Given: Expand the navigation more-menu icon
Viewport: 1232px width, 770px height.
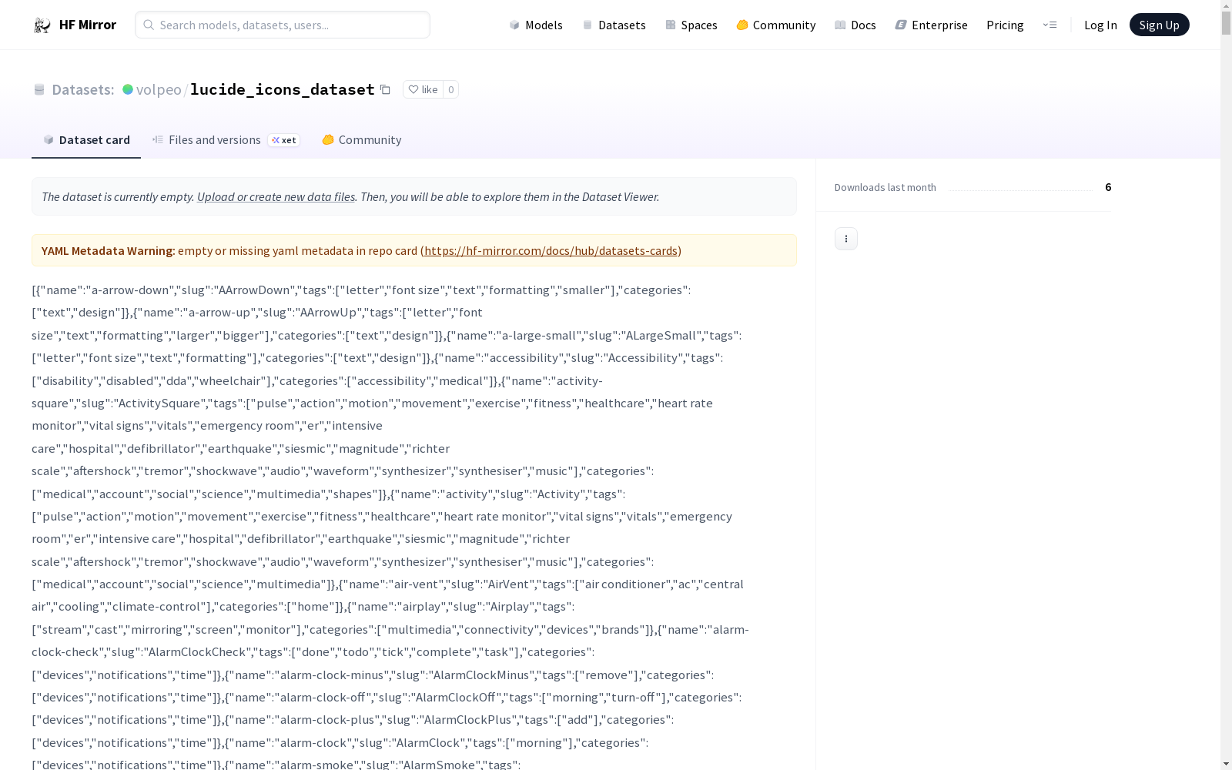Looking at the screenshot, I should coord(1050,25).
